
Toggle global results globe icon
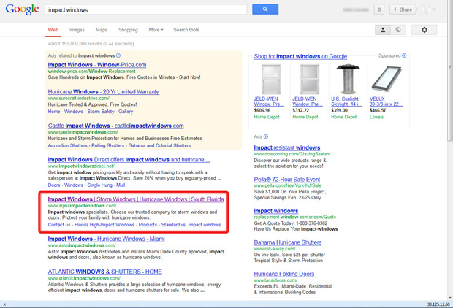tap(398, 30)
